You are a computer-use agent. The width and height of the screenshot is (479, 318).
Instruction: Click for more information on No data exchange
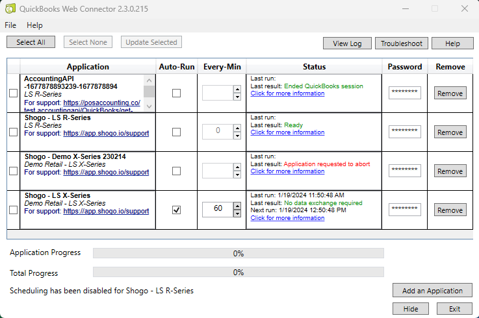[287, 218]
